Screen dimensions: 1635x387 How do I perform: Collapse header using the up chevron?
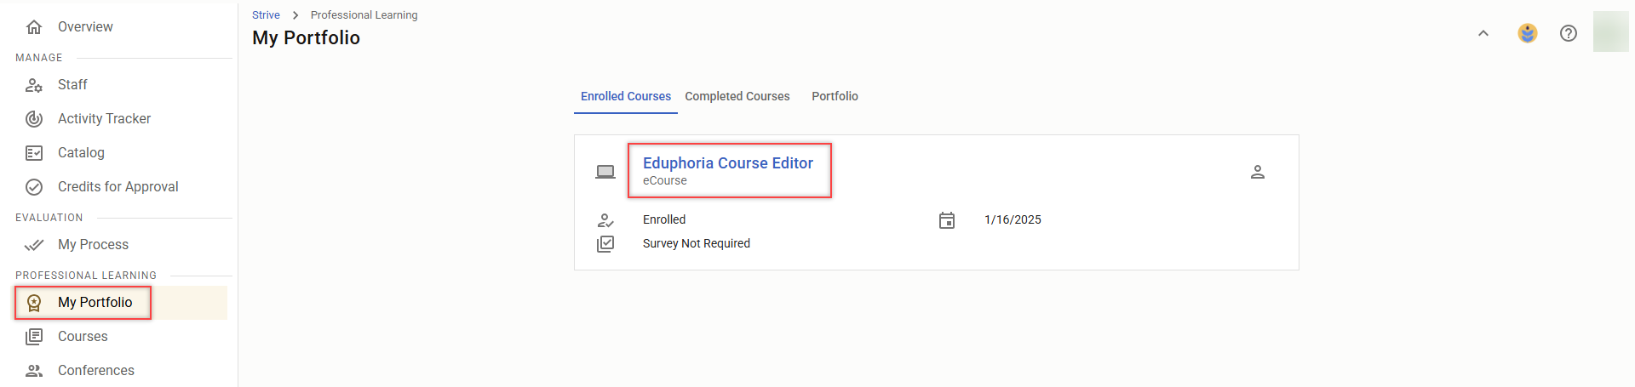[1483, 33]
